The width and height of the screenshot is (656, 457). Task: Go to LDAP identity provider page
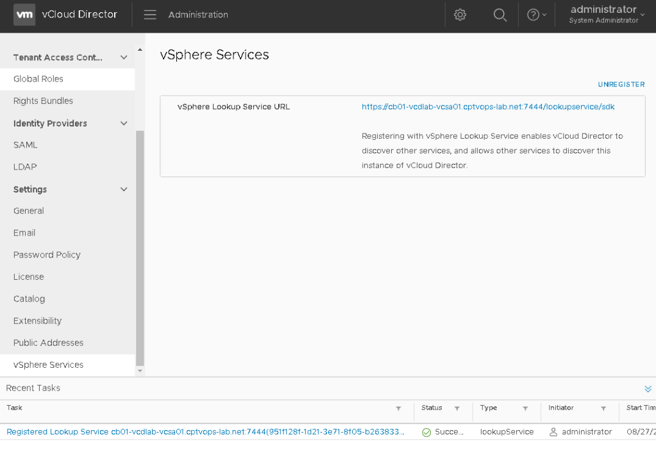pyautogui.click(x=25, y=167)
